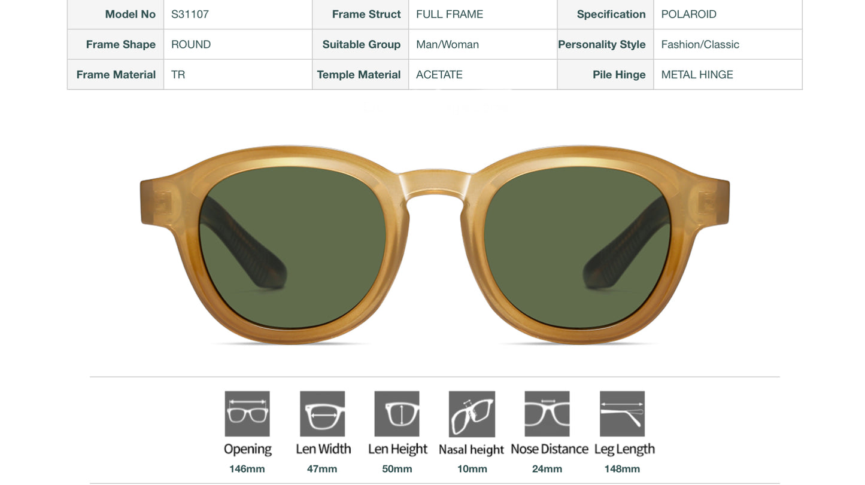Viewport: 865px width, 485px height.
Task: Select the Model No header cell
Action: tap(130, 14)
